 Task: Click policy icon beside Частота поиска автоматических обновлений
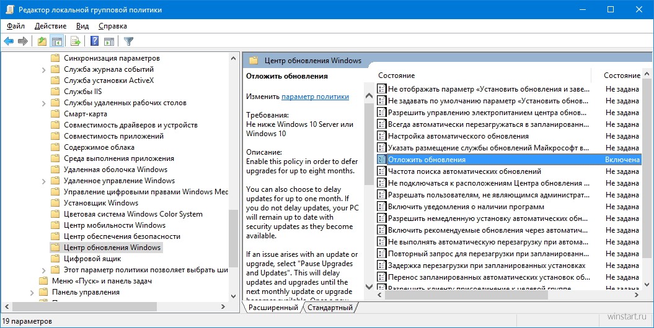(x=381, y=171)
